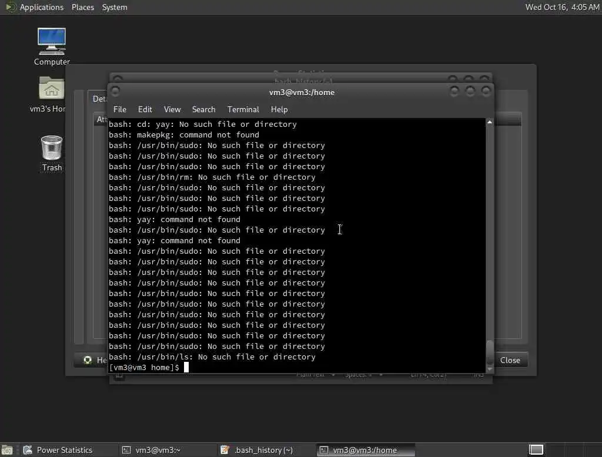The image size is (602, 457).
Task: Click the Show Desktop icon in the bottom panel
Action: coord(7,450)
